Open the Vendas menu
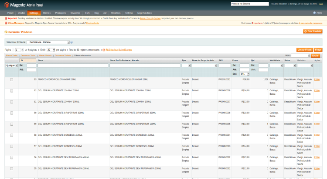The width and height of the screenshot is (327, 179). click(21, 13)
